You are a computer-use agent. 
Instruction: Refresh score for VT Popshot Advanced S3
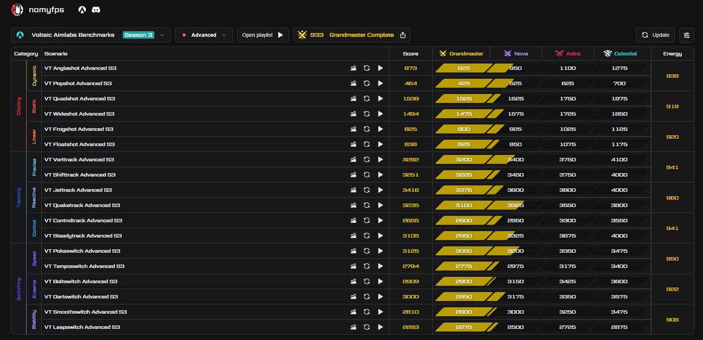pos(367,83)
